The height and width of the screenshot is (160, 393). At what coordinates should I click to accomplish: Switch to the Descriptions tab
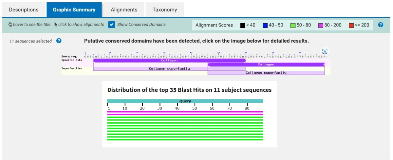tap(24, 9)
